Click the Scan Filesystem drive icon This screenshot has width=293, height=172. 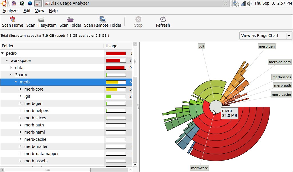tap(41, 19)
